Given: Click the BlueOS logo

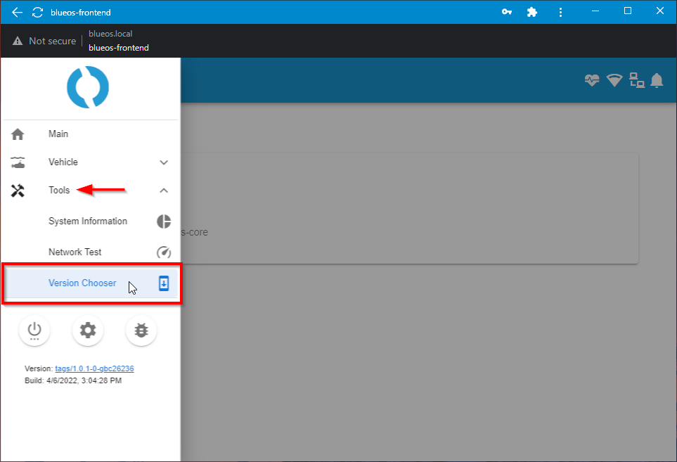Looking at the screenshot, I should (x=87, y=86).
